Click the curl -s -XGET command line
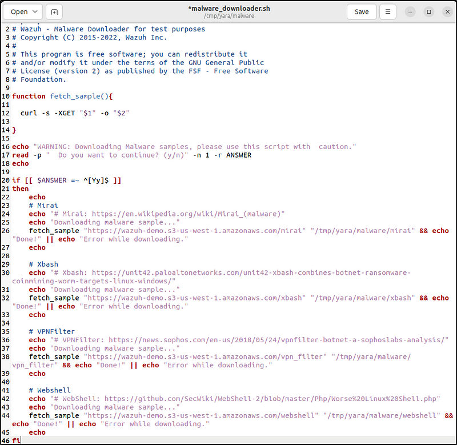The height and width of the screenshot is (445, 457). coord(74,113)
